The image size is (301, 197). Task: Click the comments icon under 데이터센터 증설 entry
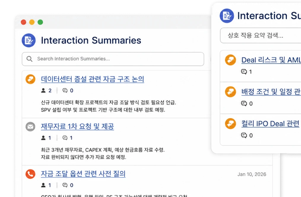(x=65, y=91)
